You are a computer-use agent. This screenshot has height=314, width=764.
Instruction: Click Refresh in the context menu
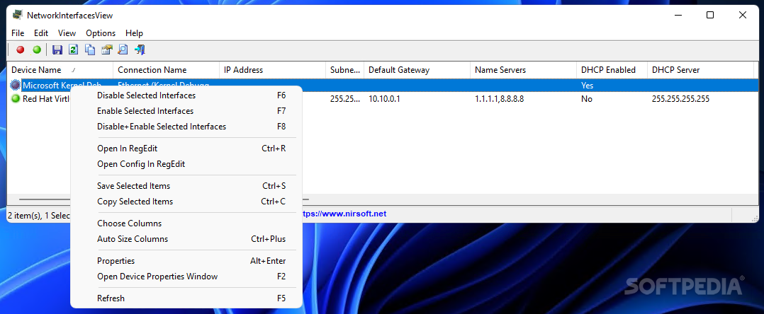pos(186,298)
